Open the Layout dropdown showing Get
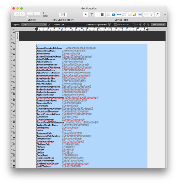Viewport: 178px width, 184px height. pyautogui.click(x=34, y=24)
